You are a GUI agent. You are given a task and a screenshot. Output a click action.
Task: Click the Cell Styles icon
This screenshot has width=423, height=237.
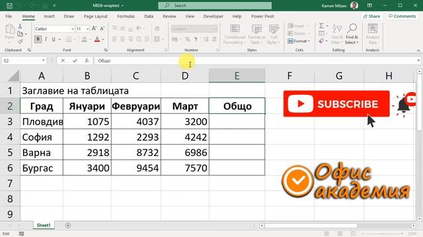click(x=274, y=34)
